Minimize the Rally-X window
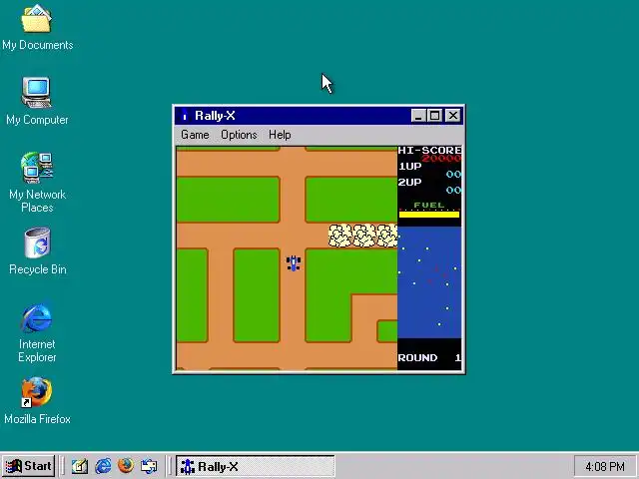Image resolution: width=639 pixels, height=479 pixels. 418,116
